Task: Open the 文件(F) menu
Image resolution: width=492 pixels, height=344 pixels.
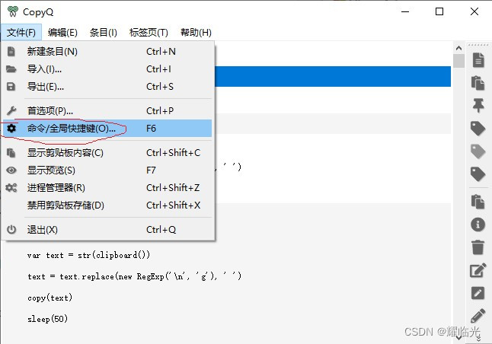Action: [21, 32]
